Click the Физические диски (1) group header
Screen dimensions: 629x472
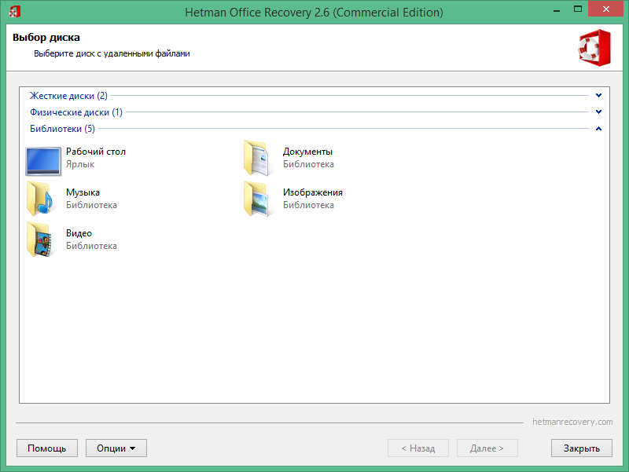[x=76, y=112]
